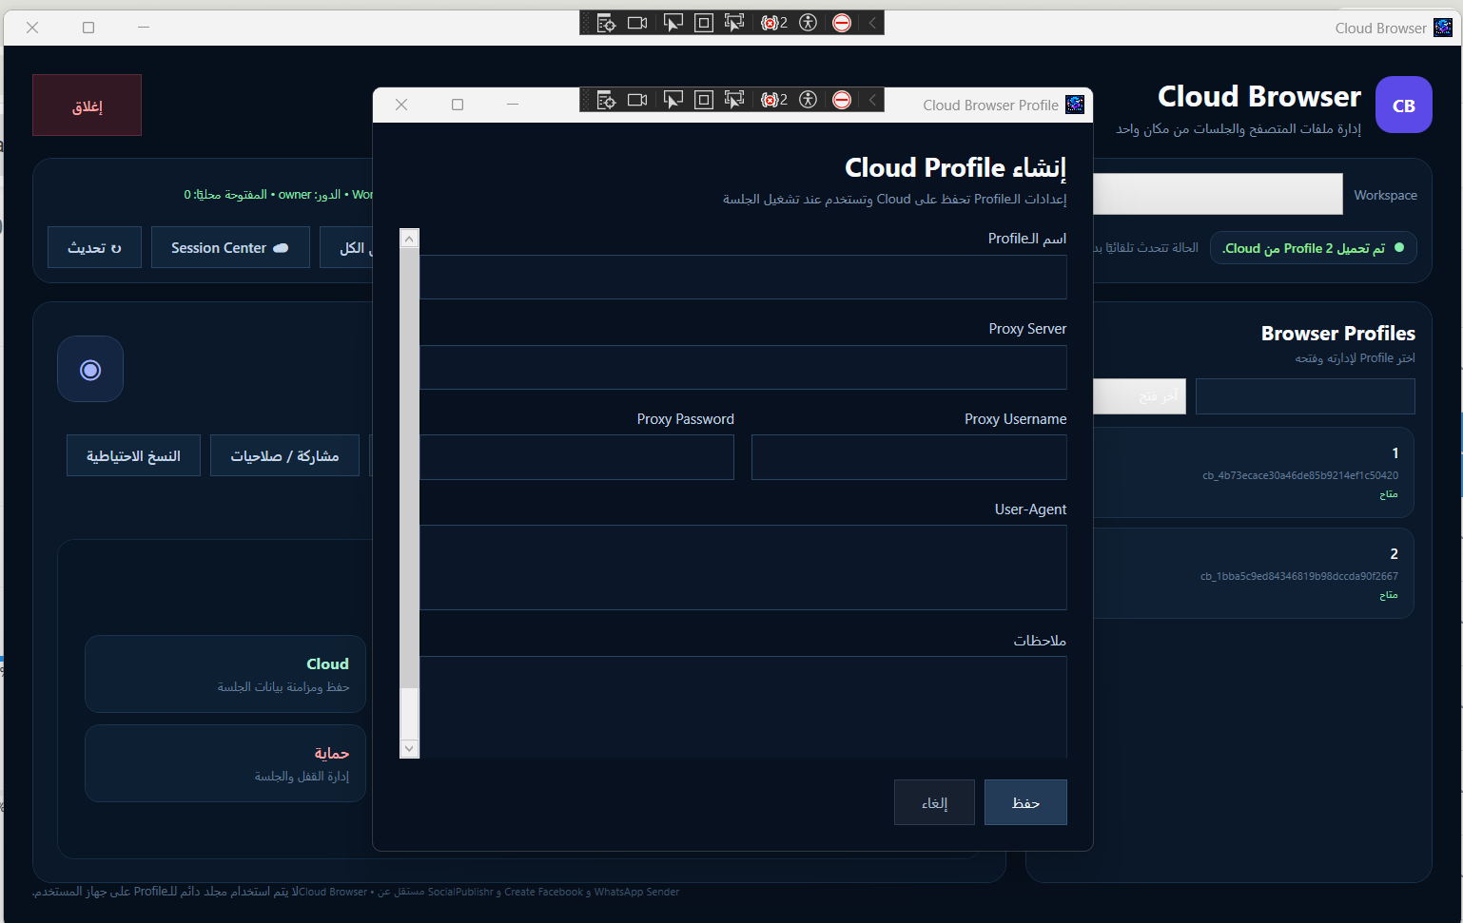Maximize the Cloud Browser Profile dialog
Screen dimensions: 1463x923
tap(458, 105)
